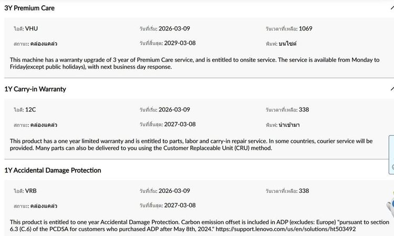
Task: Click the floating side widget icon at right edge
Action: point(391,155)
